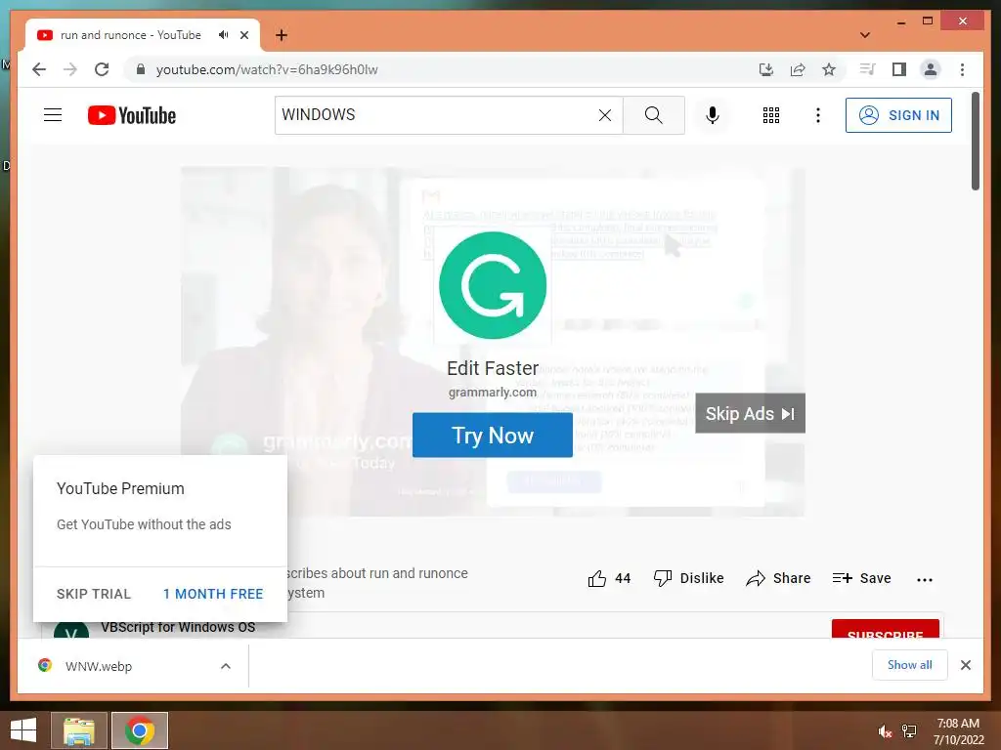Open Chrome three-dot menu
Viewport: 1001px width, 750px height.
962,69
